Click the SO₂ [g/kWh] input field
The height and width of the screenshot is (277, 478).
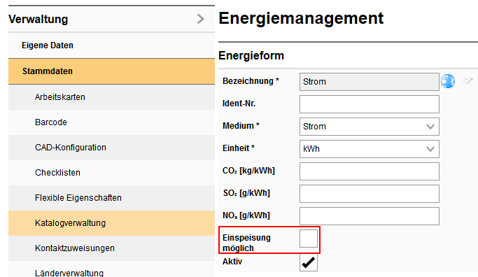pos(369,194)
